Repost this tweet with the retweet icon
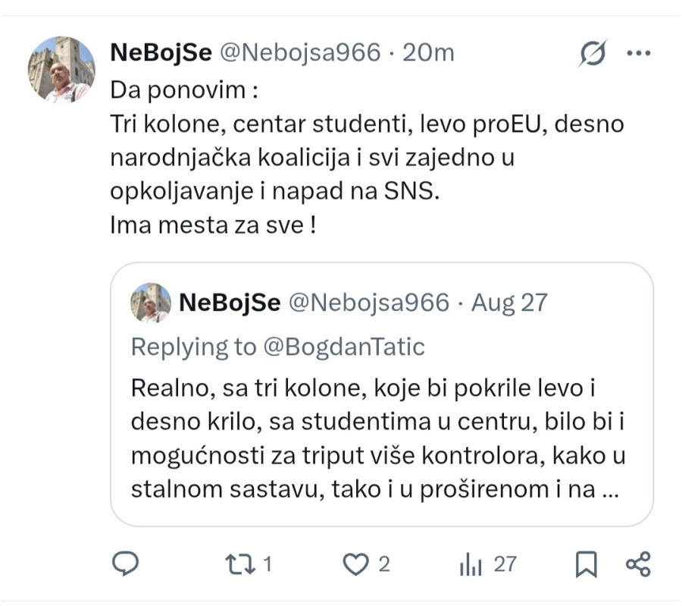Image resolution: width=682 pixels, height=606 pixels. (x=239, y=564)
